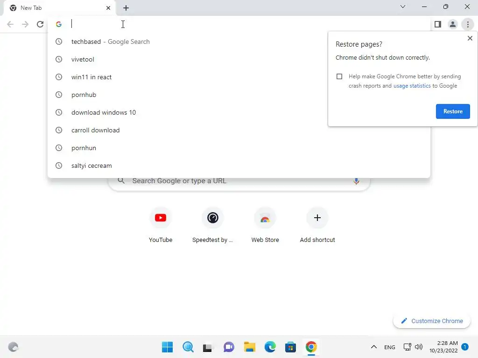Viewport: 478px width, 358px height.
Task: Close the New Tab tab
Action: tap(108, 8)
